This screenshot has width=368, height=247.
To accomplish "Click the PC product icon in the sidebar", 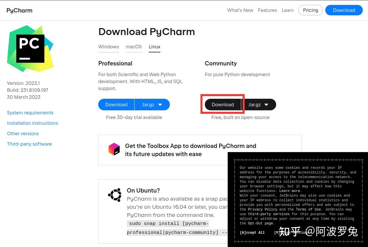I will point(30,48).
